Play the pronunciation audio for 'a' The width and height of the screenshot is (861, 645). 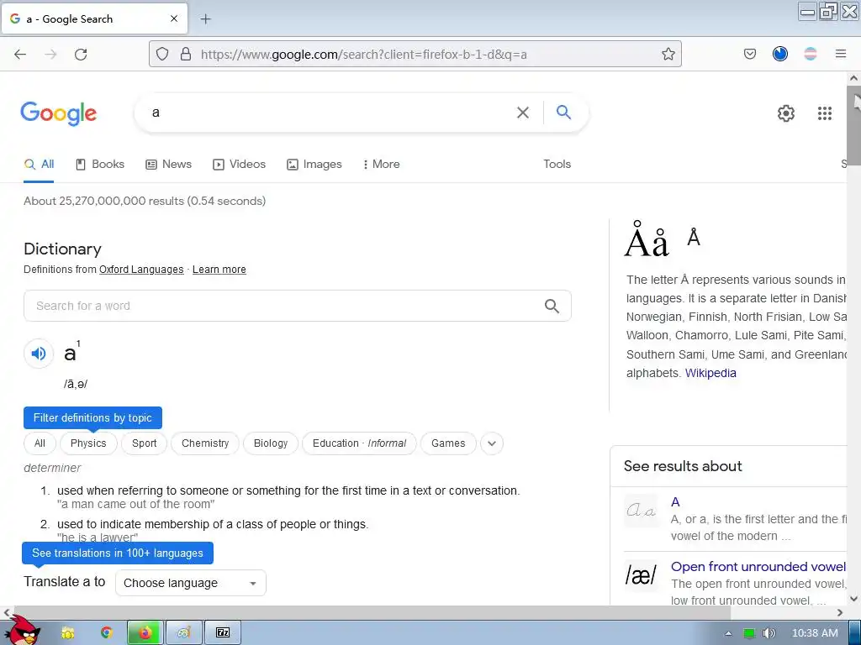tap(39, 354)
